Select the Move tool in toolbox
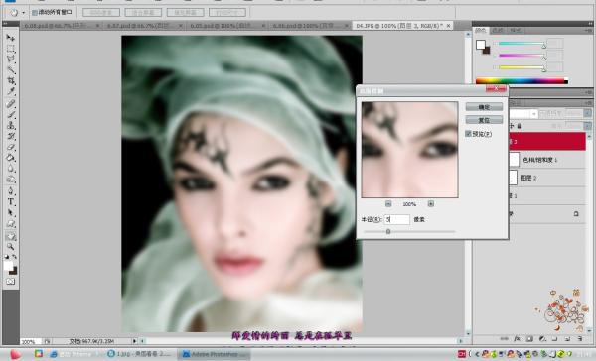The image size is (596, 361). (10, 38)
